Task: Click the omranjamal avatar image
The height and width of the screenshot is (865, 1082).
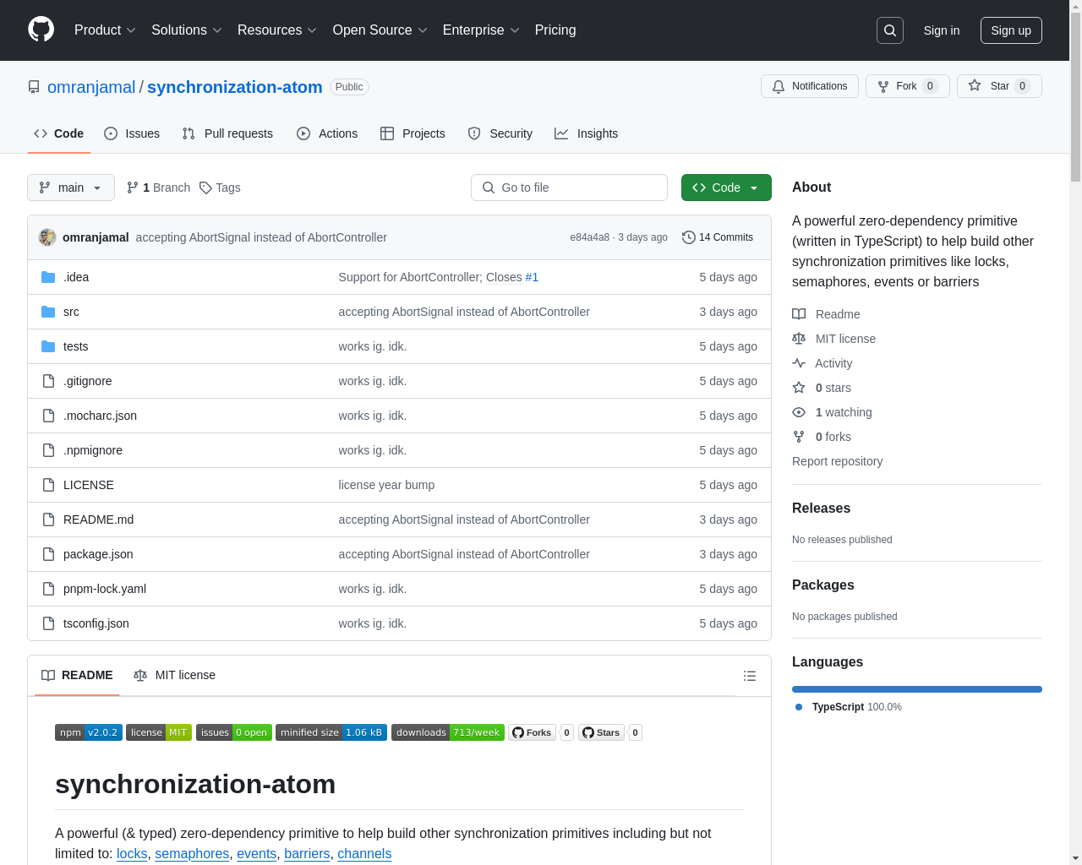Action: pyautogui.click(x=47, y=237)
